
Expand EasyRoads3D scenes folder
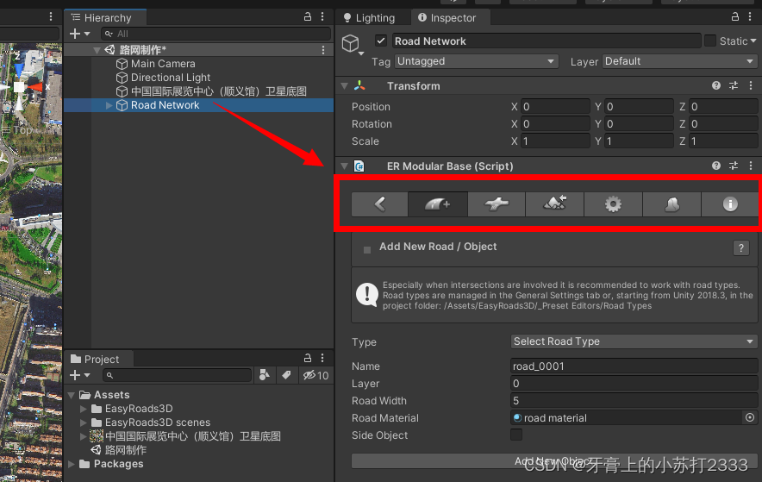[x=84, y=423]
